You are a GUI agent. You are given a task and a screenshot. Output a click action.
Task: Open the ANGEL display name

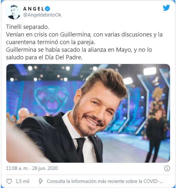[34, 9]
